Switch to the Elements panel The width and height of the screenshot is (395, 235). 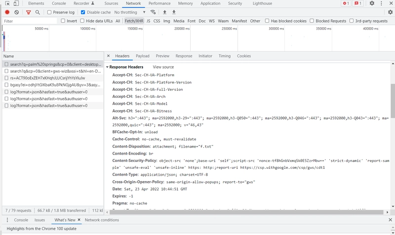coord(36,3)
